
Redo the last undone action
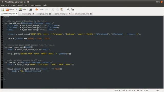(47, 9)
